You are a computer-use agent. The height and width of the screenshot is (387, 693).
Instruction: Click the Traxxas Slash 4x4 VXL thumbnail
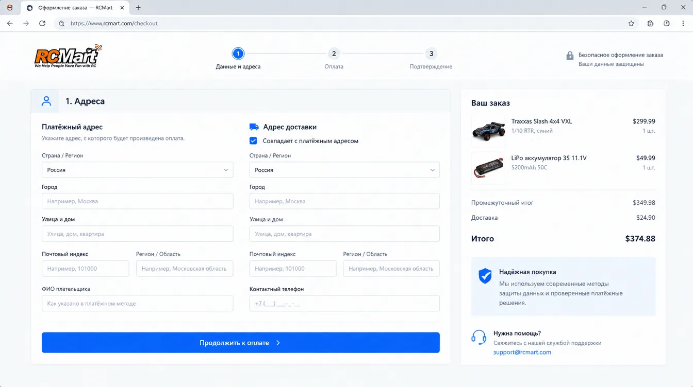coord(488,131)
